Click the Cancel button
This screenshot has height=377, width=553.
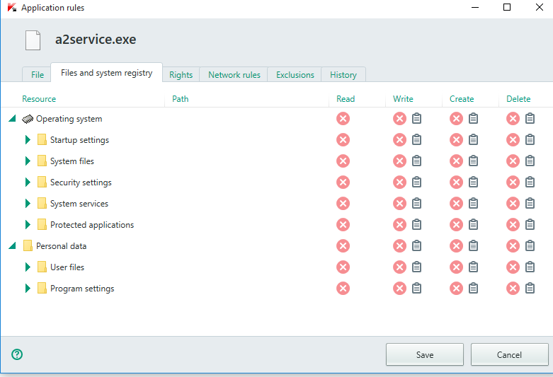[x=509, y=354]
